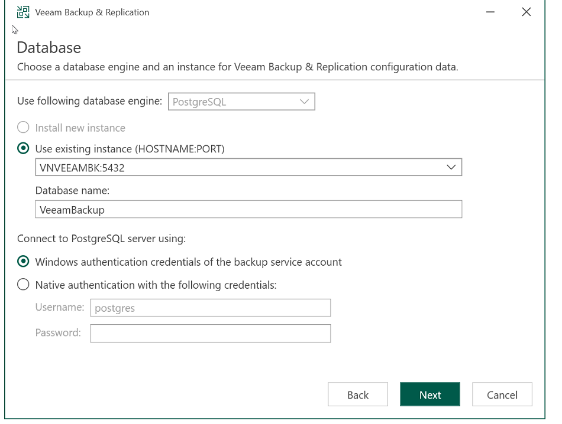Click the Database name field containing VeeamBackup
Screen dimensions: 562x424
pyautogui.click(x=248, y=209)
